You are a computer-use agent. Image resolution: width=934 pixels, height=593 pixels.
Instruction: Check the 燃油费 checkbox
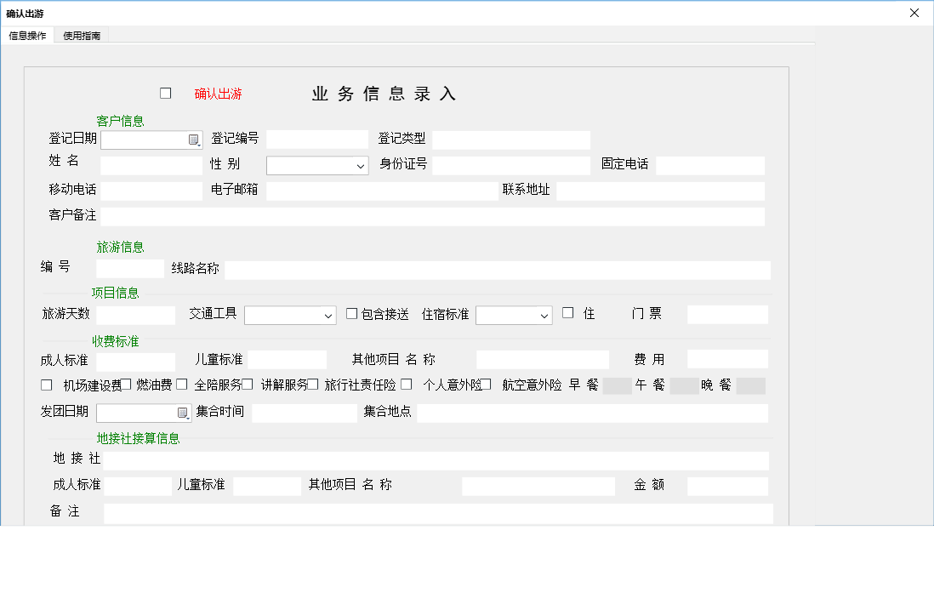tap(126, 385)
